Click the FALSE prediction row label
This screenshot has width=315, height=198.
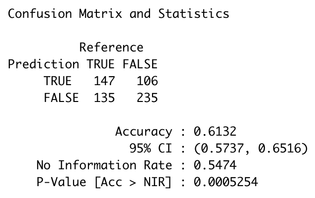(x=61, y=98)
